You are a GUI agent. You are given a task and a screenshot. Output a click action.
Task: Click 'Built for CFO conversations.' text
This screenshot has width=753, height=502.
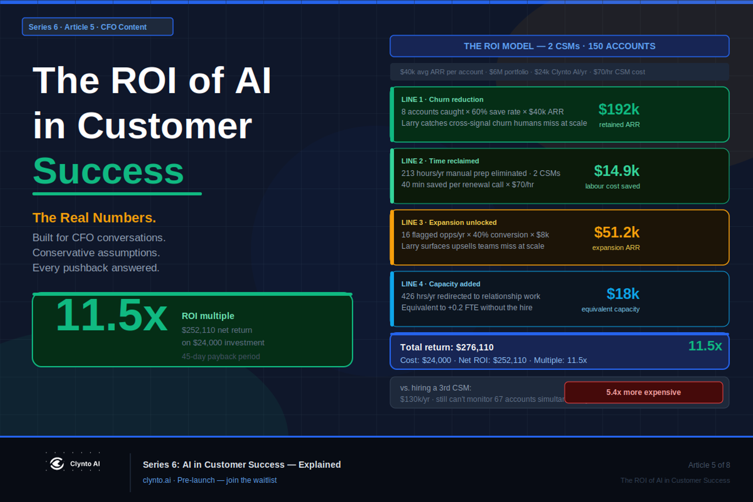pyautogui.click(x=99, y=238)
